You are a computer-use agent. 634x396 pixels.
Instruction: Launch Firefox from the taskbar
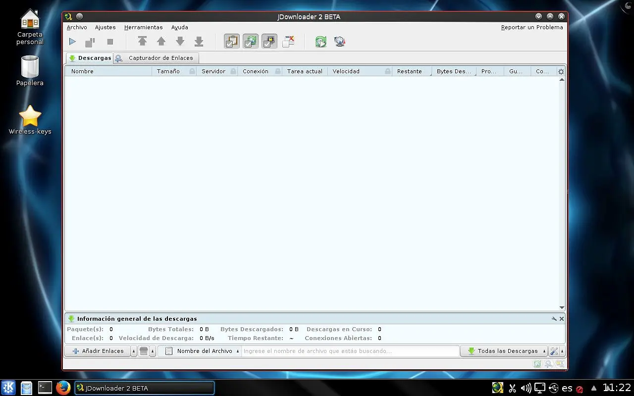(x=63, y=388)
